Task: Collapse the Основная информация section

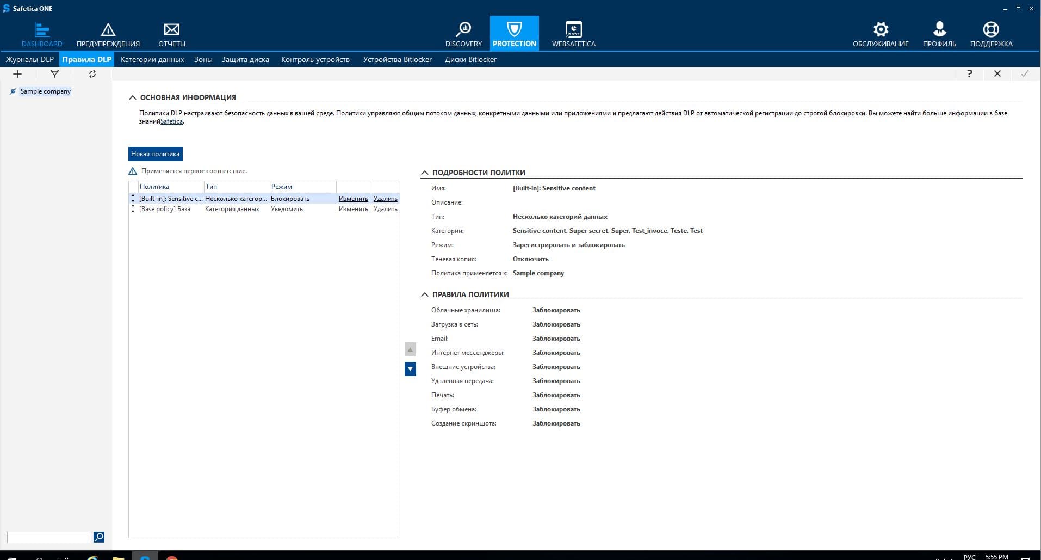Action: click(133, 97)
